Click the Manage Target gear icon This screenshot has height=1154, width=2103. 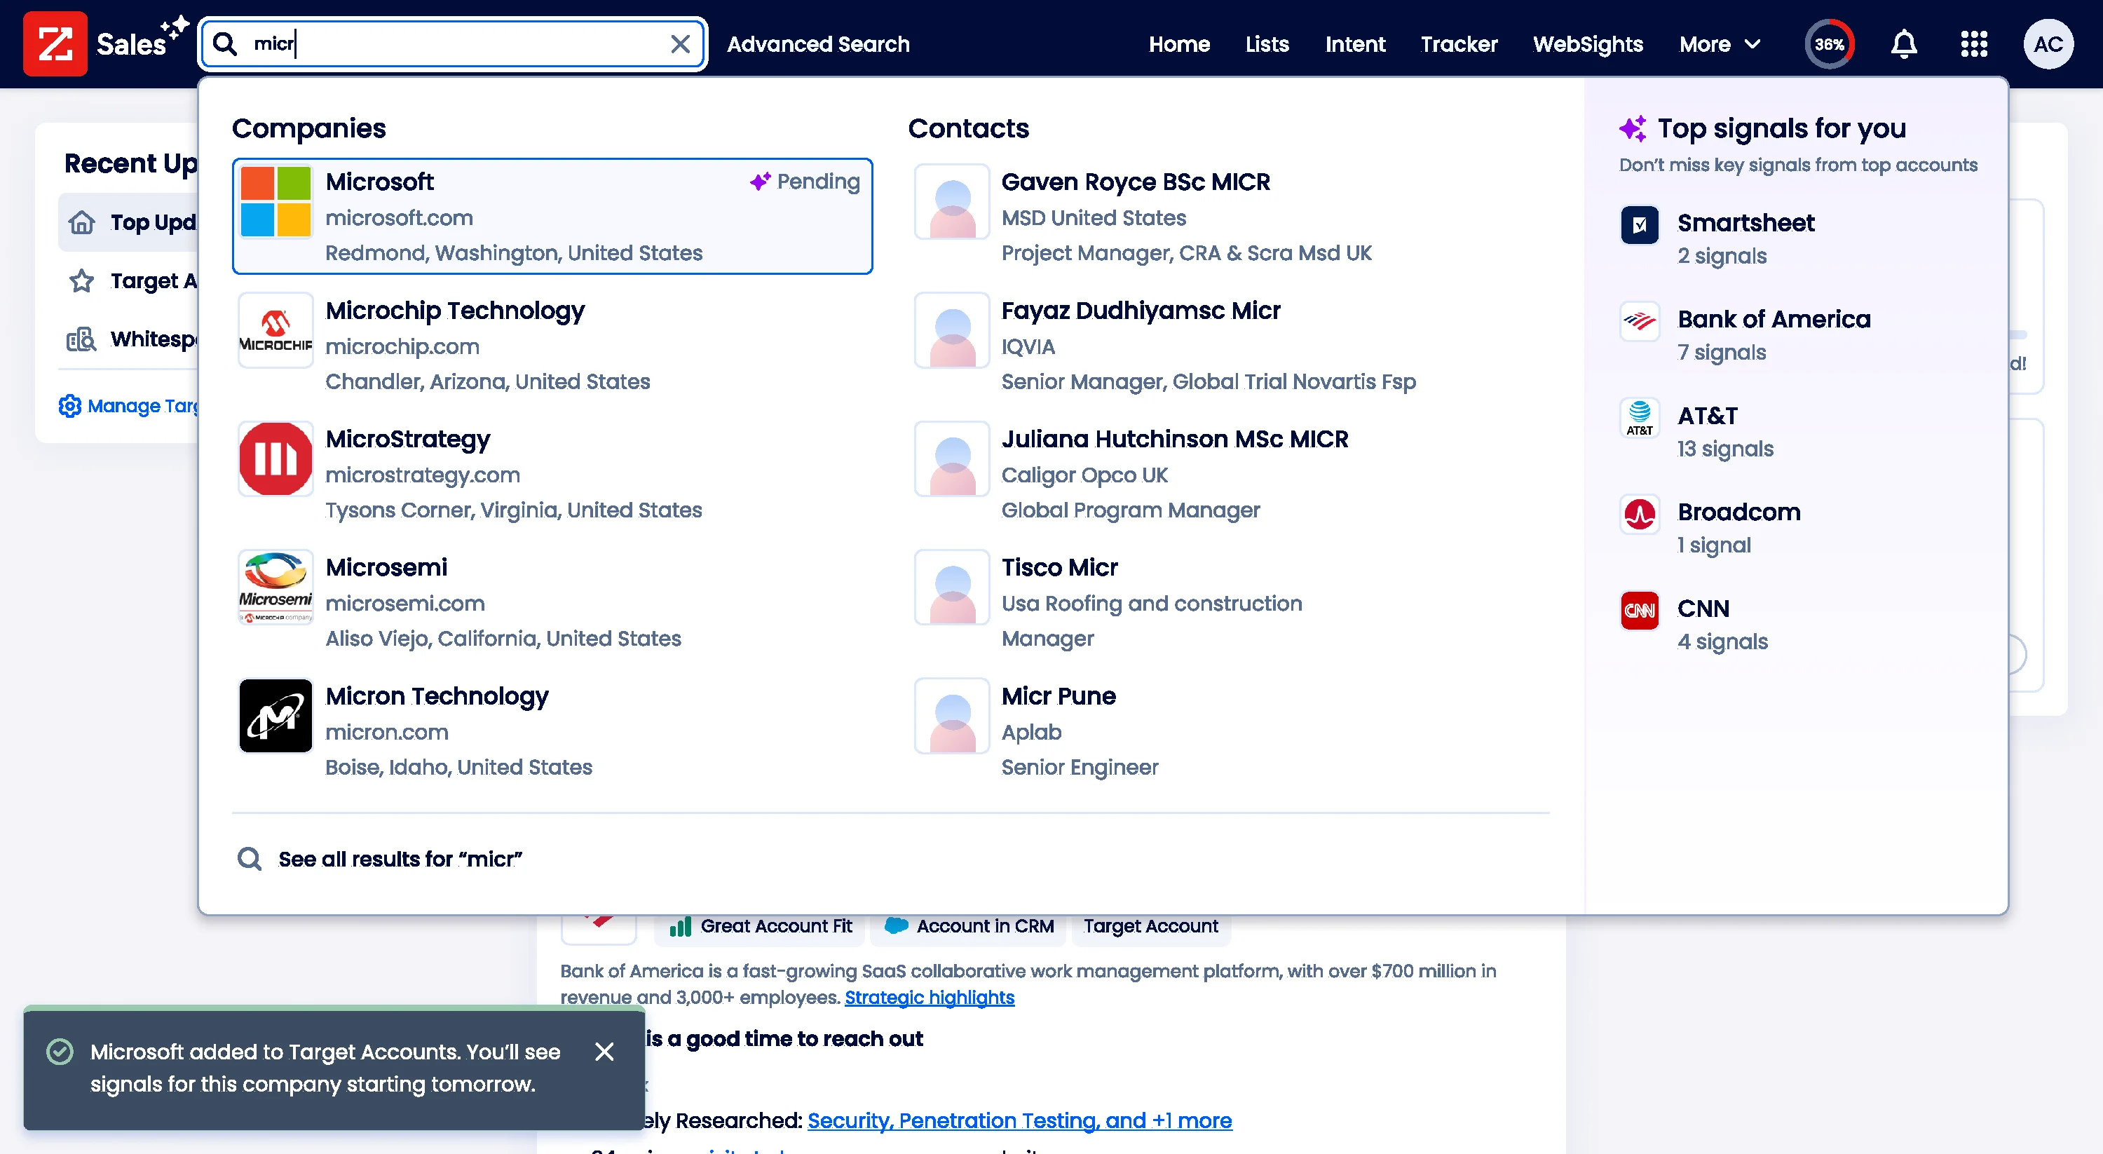point(70,406)
